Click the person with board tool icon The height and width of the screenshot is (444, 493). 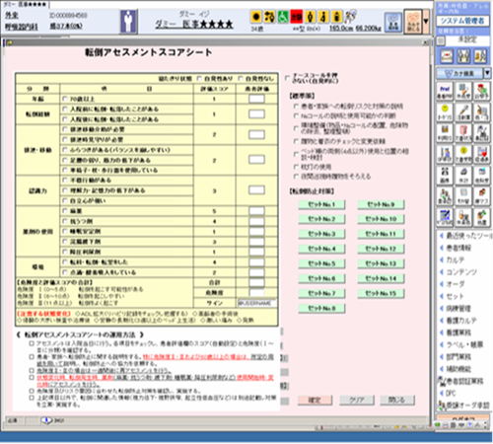click(x=445, y=154)
